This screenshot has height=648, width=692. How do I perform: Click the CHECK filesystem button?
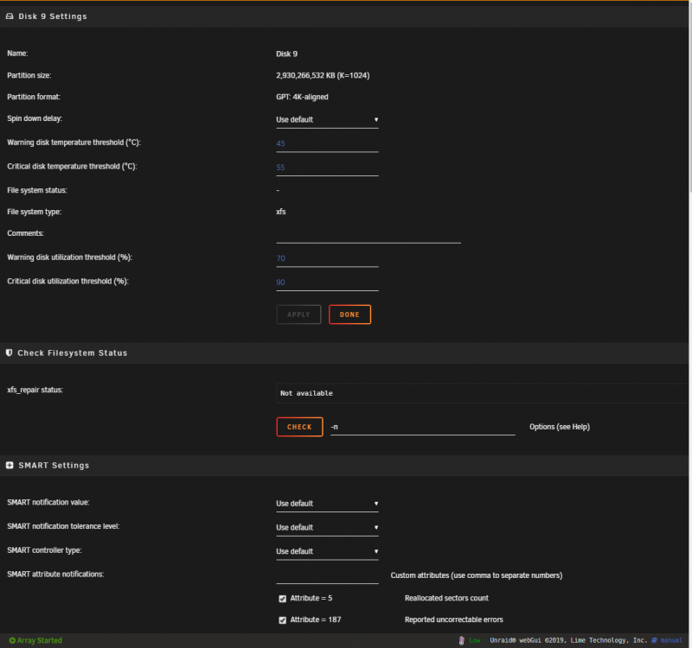(x=299, y=427)
